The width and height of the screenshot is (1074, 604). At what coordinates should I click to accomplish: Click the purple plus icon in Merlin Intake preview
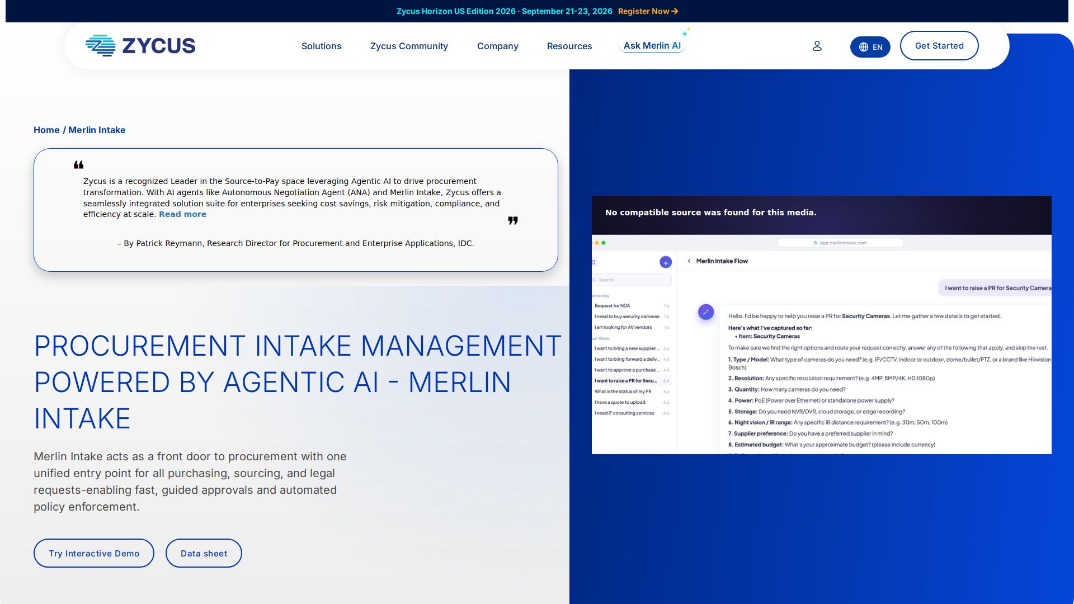pyautogui.click(x=666, y=262)
